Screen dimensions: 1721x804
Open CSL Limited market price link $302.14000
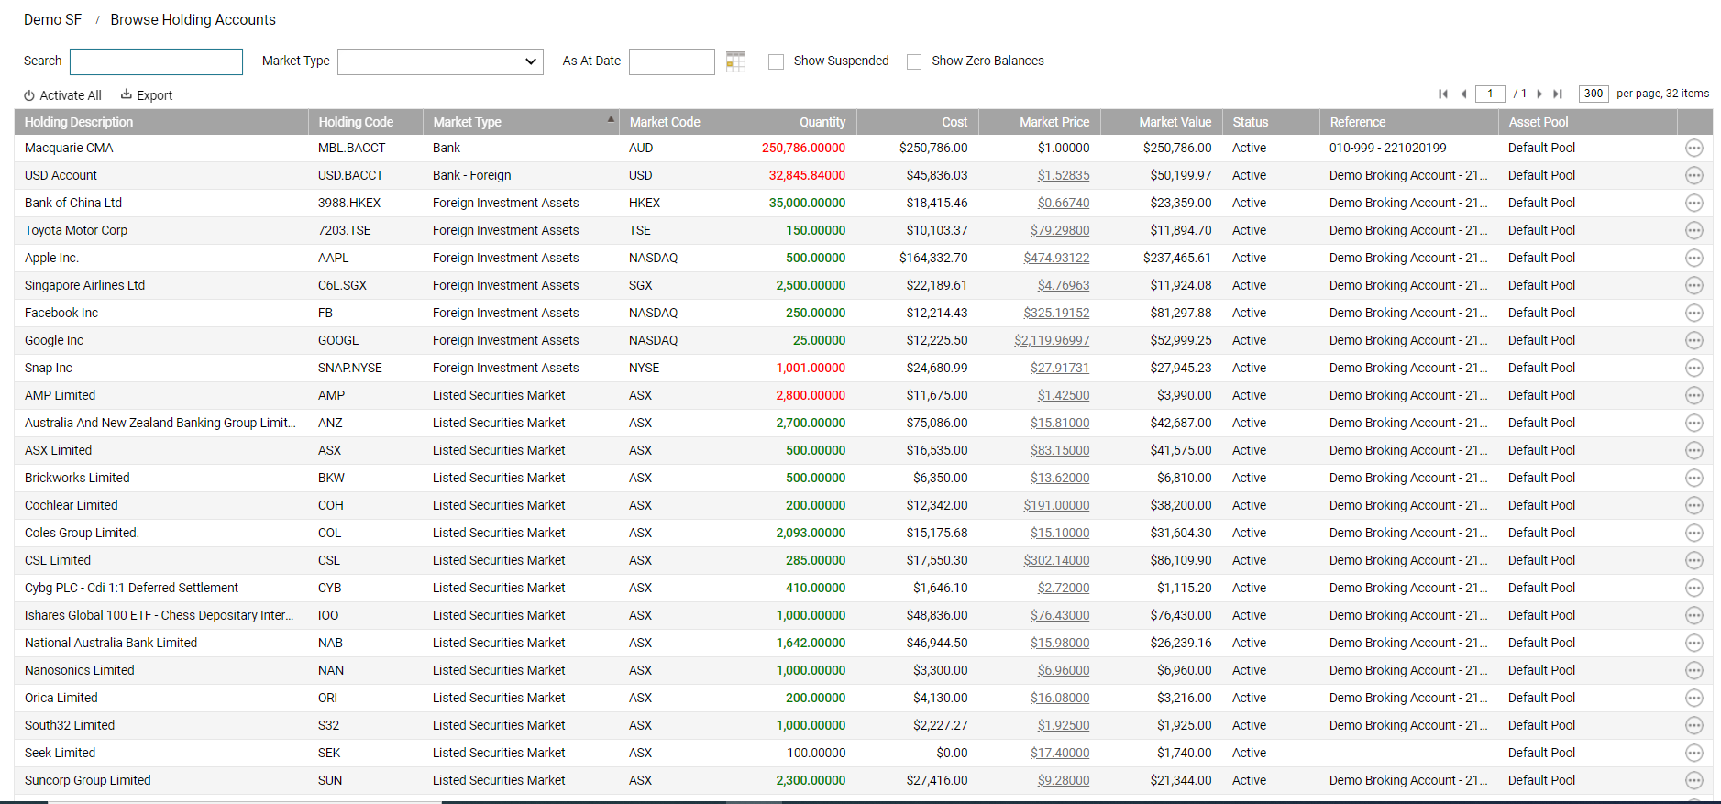tap(1056, 560)
